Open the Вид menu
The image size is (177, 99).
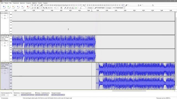[x=11, y=3]
